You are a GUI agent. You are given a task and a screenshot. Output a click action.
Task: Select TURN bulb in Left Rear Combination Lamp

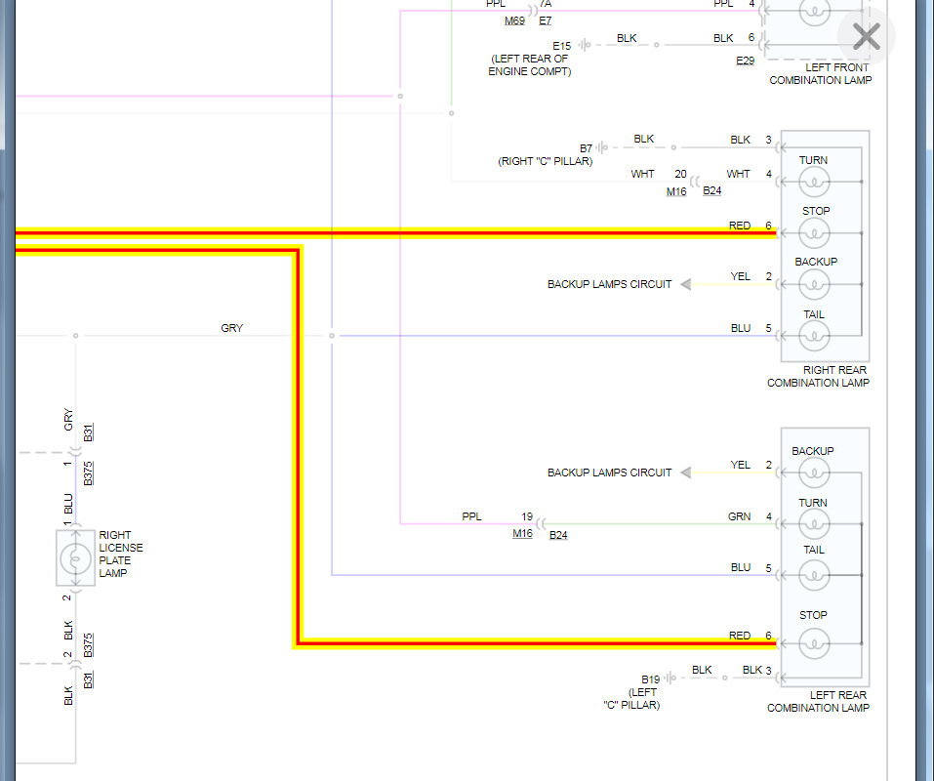[814, 524]
